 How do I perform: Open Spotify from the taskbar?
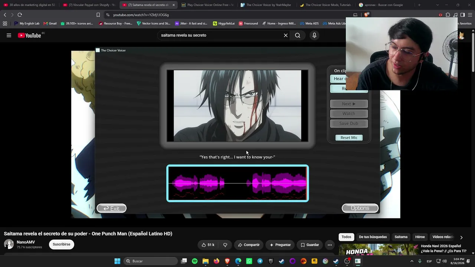tap(195, 261)
